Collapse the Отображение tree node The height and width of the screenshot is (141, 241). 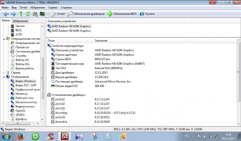pyautogui.click(x=4, y=77)
